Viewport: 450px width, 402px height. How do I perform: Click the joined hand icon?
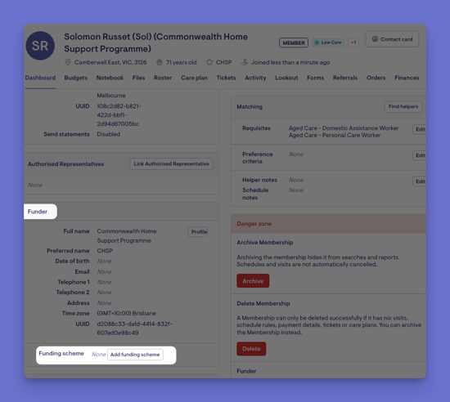[245, 62]
